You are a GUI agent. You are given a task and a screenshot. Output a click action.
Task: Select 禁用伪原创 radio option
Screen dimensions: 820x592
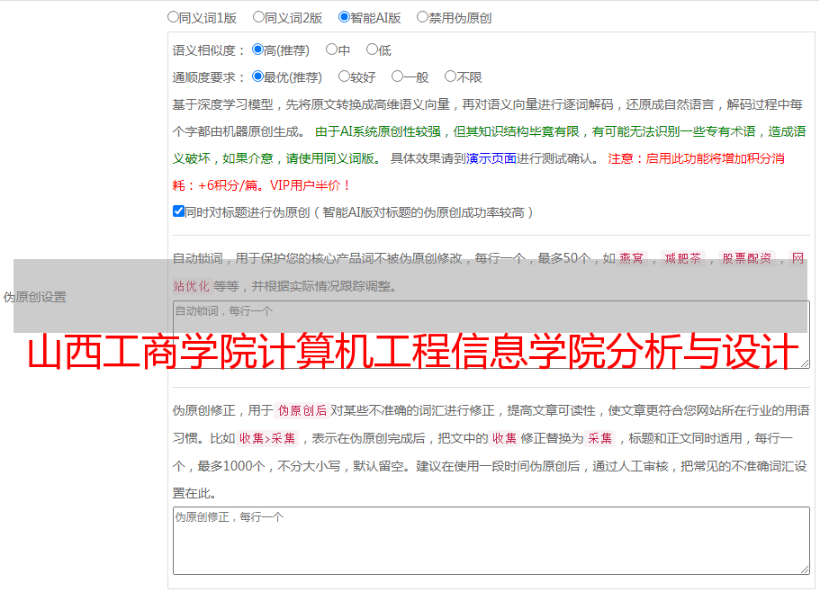(422, 17)
